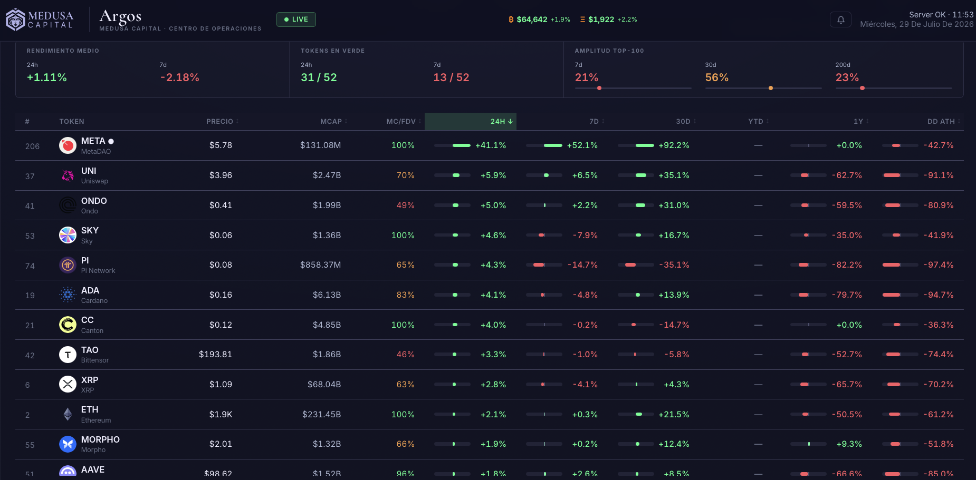Screen dimensions: 976x480
Task: Click the Ondo token icon
Action: coord(68,205)
